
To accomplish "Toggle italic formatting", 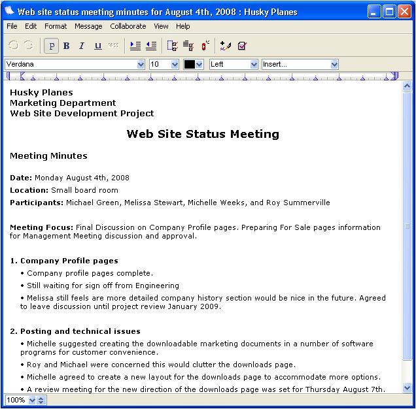I will 82,46.
